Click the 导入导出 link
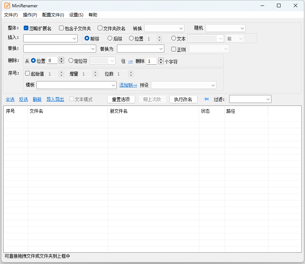 click(55, 99)
